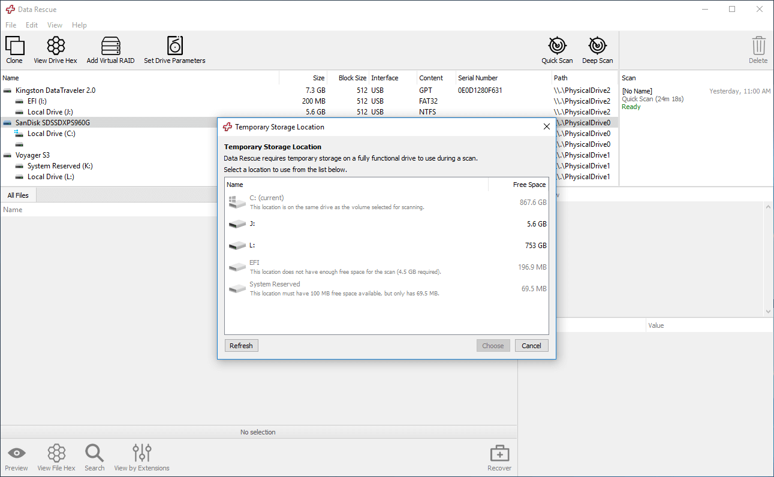Click the 5.6 GB free space value
Screen dimensions: 774x477
[x=537, y=224]
